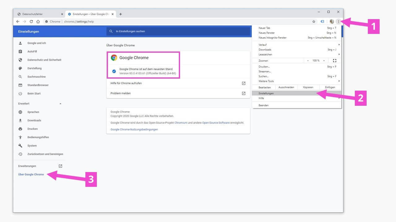
Task: Click Einfügen in the edit row
Action: point(330,87)
